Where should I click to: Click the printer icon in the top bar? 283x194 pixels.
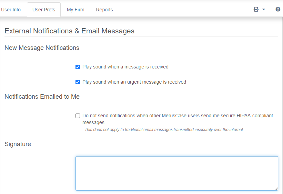click(256, 9)
